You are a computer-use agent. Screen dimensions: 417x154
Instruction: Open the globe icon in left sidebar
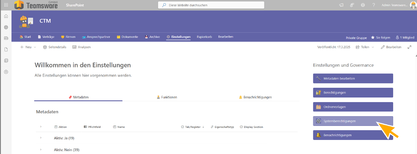coord(6,28)
